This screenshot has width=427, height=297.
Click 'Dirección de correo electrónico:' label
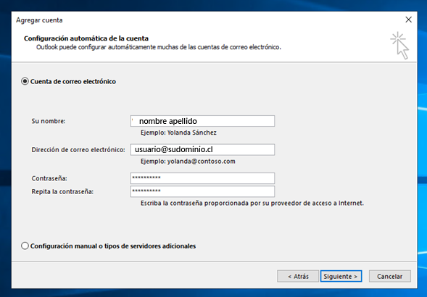78,150
